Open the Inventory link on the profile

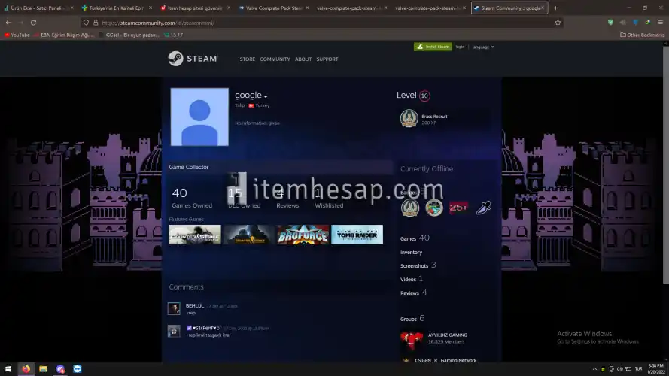pos(411,253)
